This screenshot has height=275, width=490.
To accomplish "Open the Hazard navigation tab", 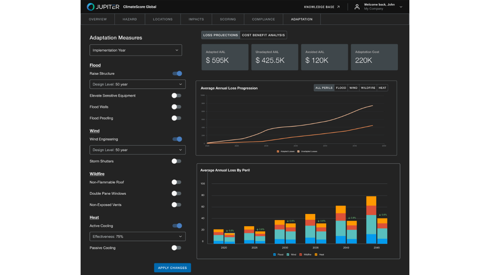I will tap(129, 19).
